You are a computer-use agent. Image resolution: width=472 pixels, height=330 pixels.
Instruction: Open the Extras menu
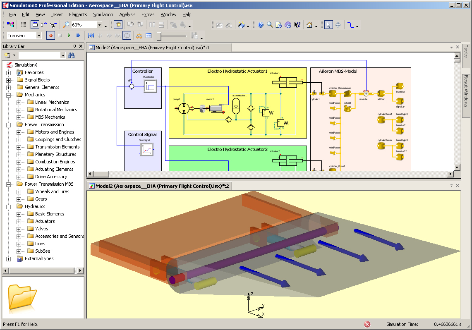pos(148,14)
